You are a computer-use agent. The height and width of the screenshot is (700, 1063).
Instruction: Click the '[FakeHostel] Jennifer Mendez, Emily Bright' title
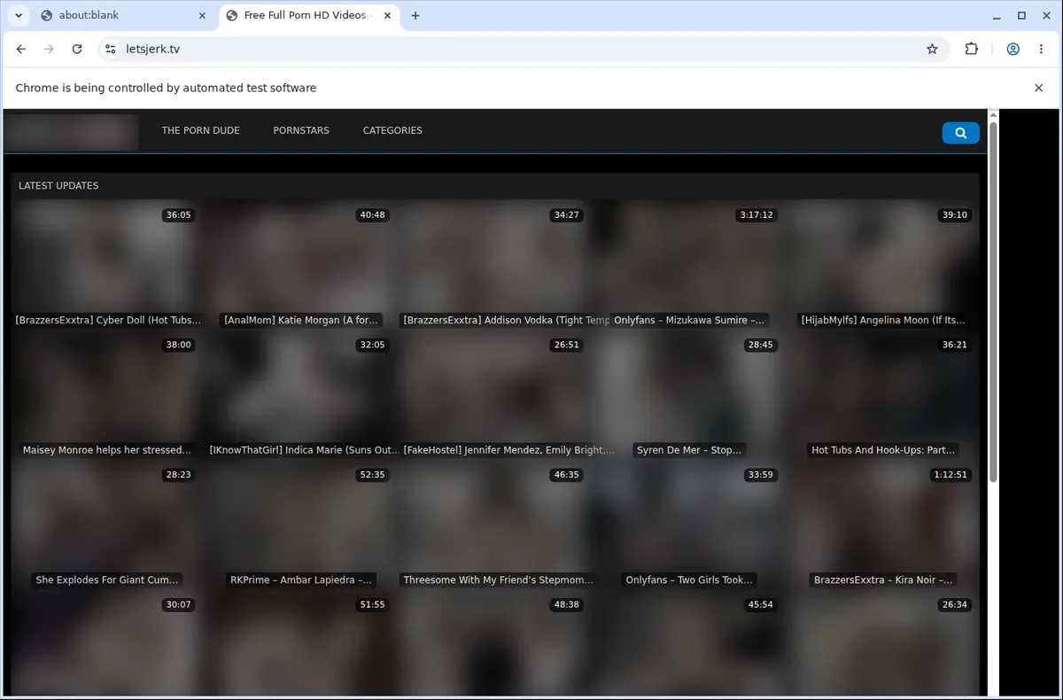pos(508,450)
